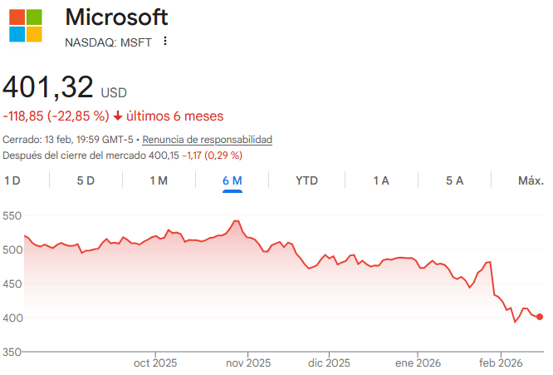Click the feb 2026 axis label

coord(500,363)
